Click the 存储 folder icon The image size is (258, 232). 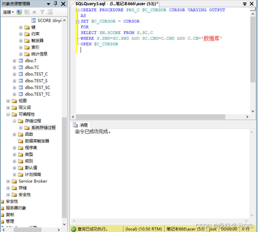(x=14, y=188)
